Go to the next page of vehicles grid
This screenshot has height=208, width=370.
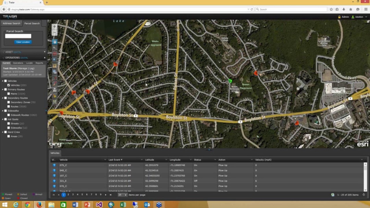click(x=106, y=195)
